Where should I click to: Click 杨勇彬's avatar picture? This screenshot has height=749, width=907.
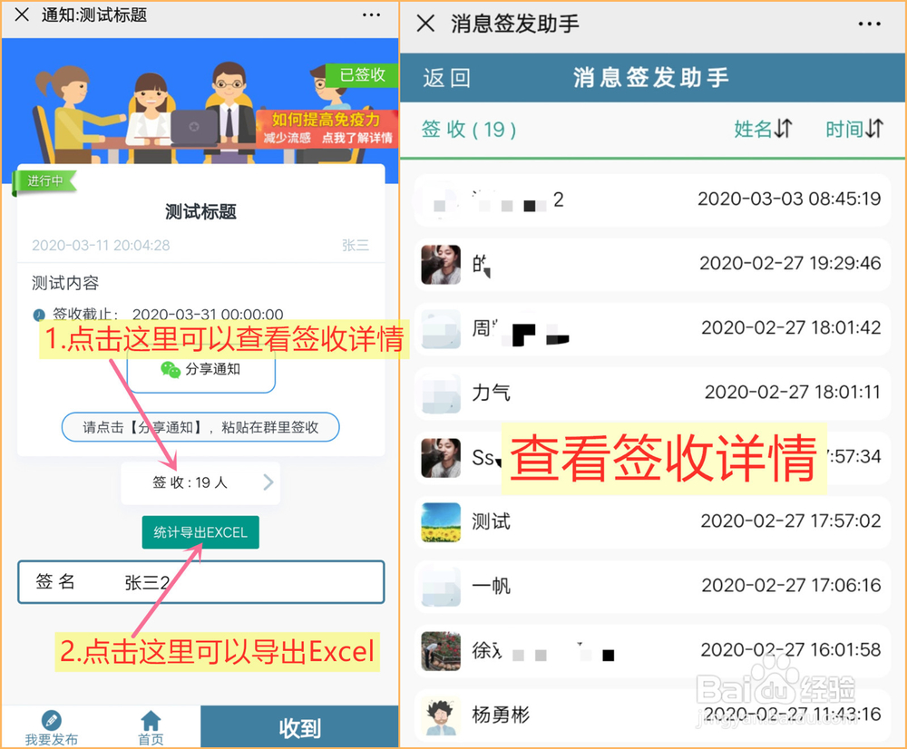click(x=441, y=715)
